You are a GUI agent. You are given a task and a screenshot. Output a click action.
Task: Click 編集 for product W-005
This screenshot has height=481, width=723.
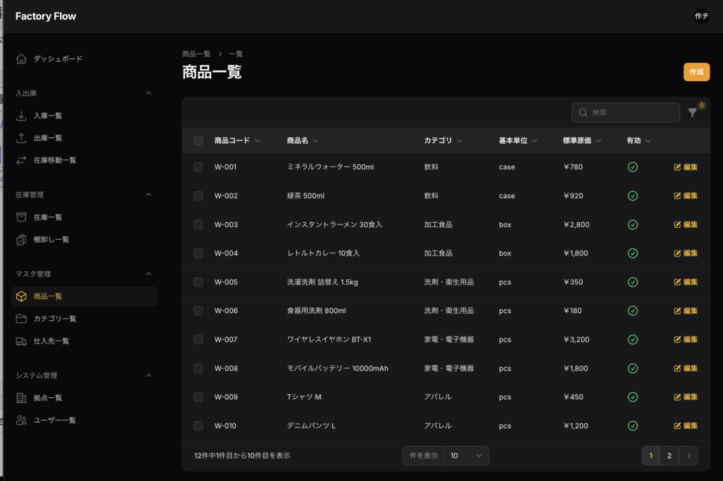point(686,282)
